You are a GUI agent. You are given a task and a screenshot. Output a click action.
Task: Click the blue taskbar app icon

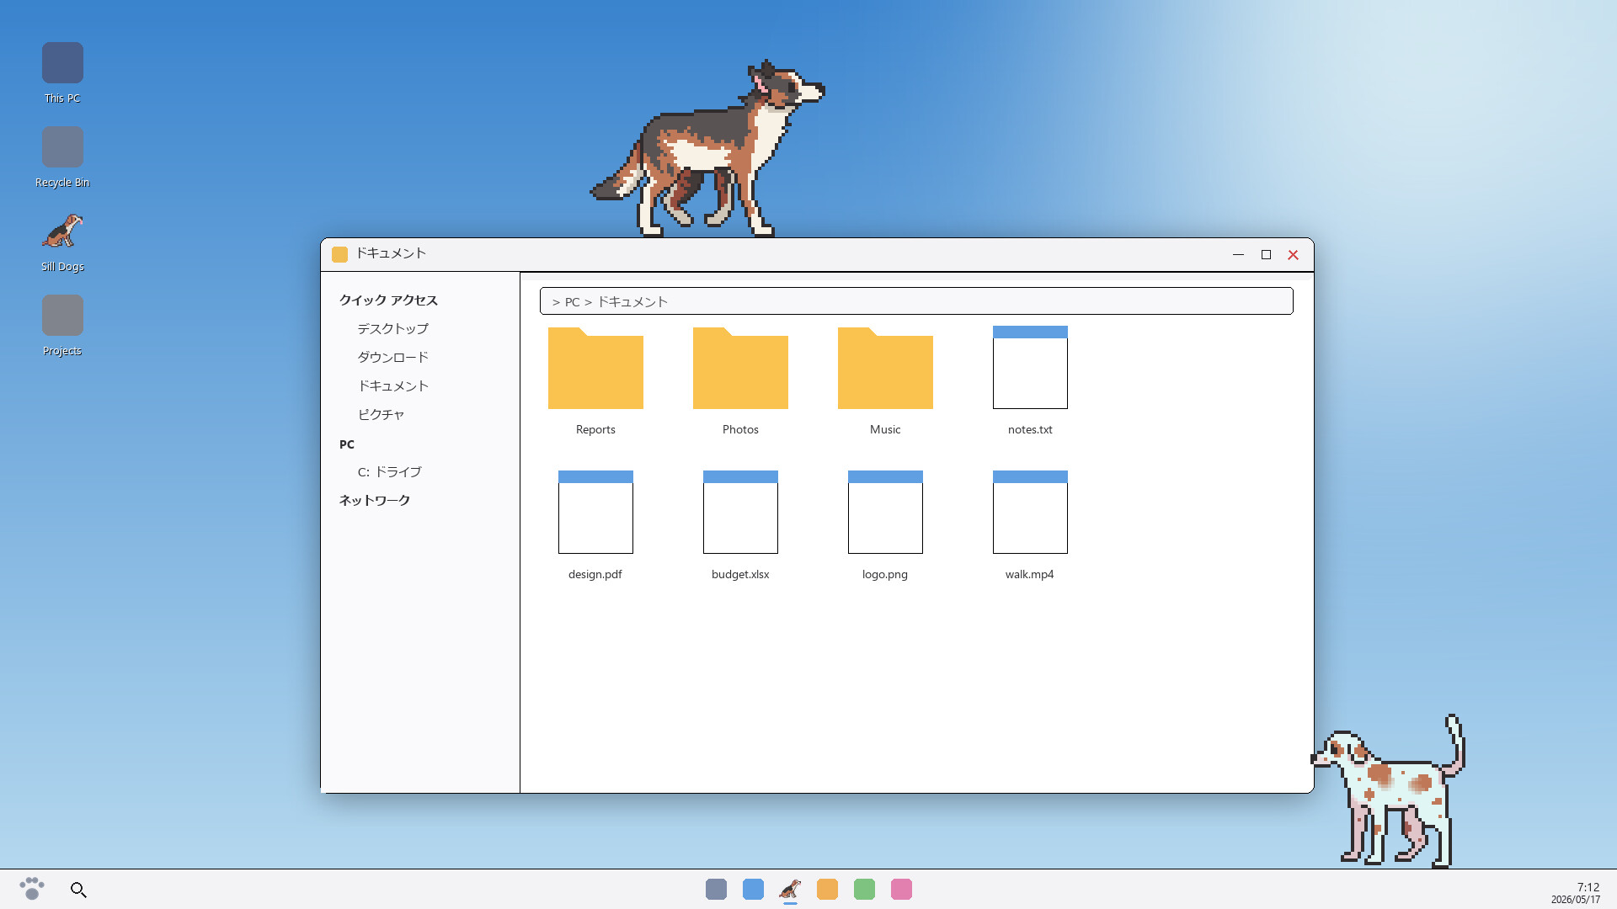pyautogui.click(x=753, y=889)
